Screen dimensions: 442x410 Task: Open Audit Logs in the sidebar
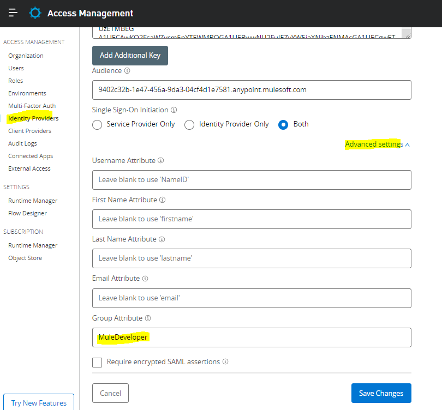(22, 143)
